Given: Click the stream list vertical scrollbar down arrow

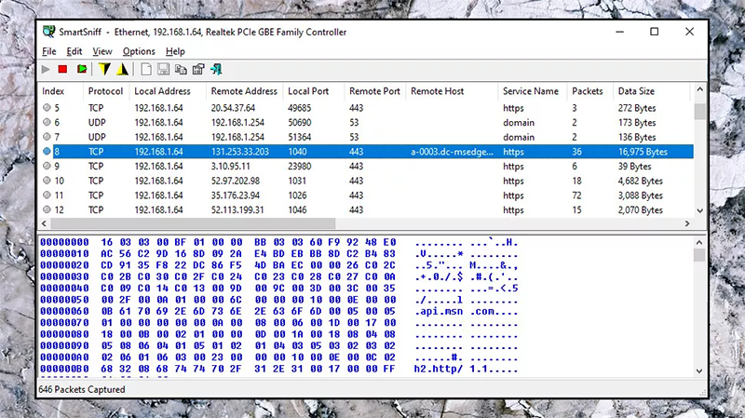Looking at the screenshot, I should tap(699, 211).
